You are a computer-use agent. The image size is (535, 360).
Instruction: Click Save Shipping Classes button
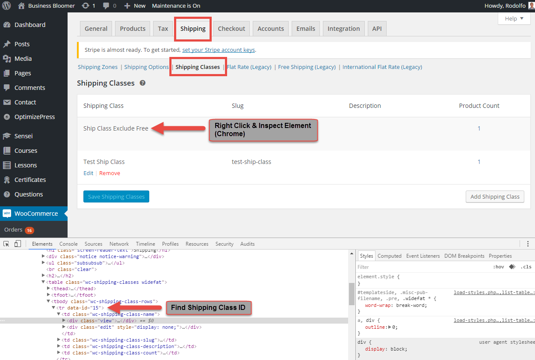(x=116, y=196)
